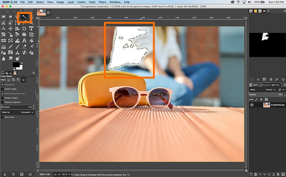Screen dimensions: 286x177
Task: Select the Scissors Select tool
Action: pos(3,23)
